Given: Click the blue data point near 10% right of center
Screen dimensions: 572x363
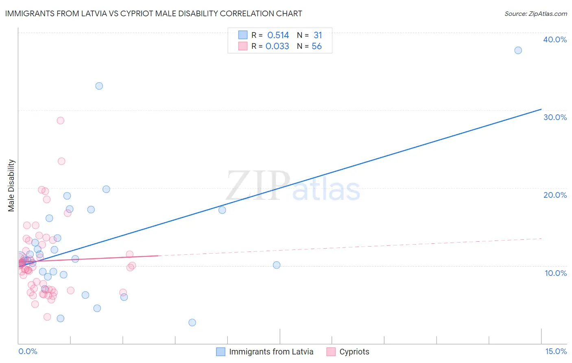Looking at the screenshot, I should tap(277, 265).
